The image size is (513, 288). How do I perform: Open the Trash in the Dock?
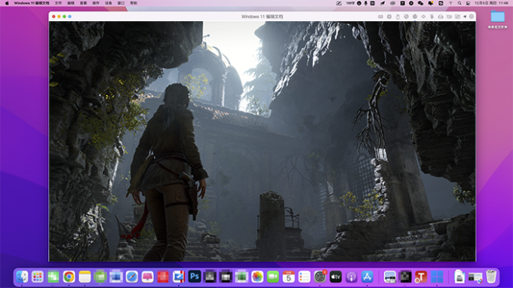tap(491, 276)
